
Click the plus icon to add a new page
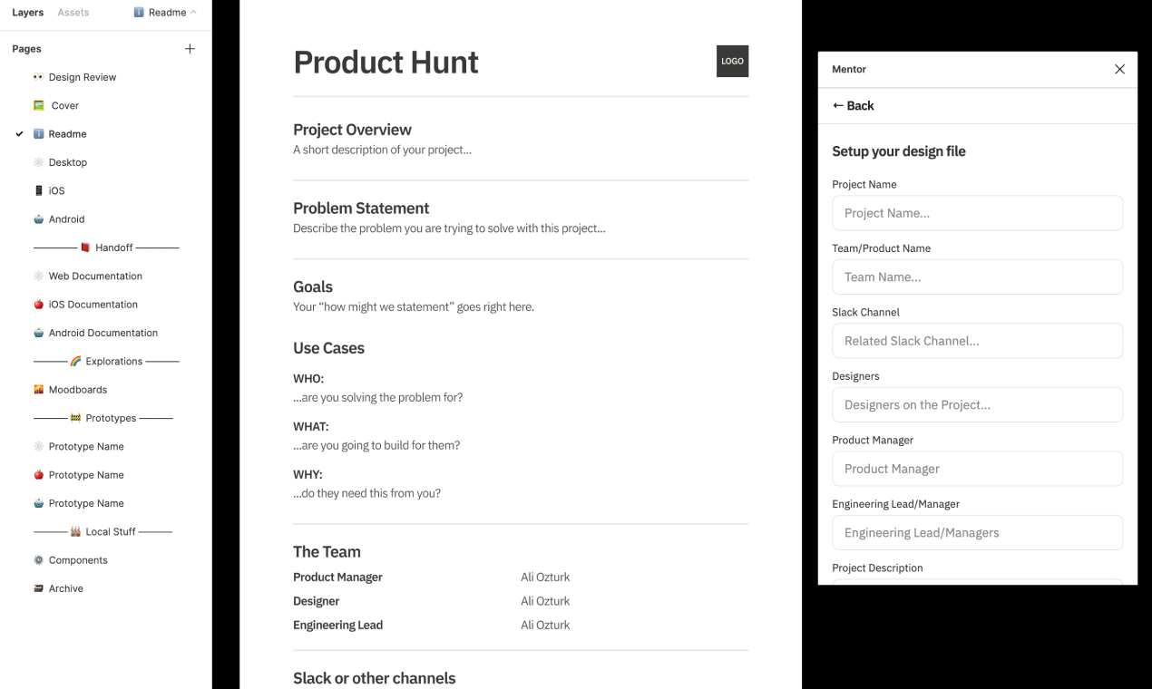pyautogui.click(x=190, y=48)
